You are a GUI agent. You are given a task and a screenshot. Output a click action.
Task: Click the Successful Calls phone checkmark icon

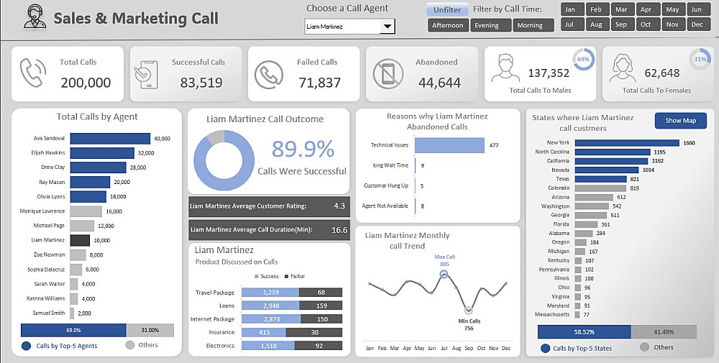145,74
